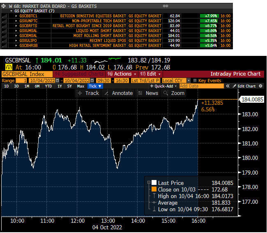Open calendar icon for start date

point(58,81)
